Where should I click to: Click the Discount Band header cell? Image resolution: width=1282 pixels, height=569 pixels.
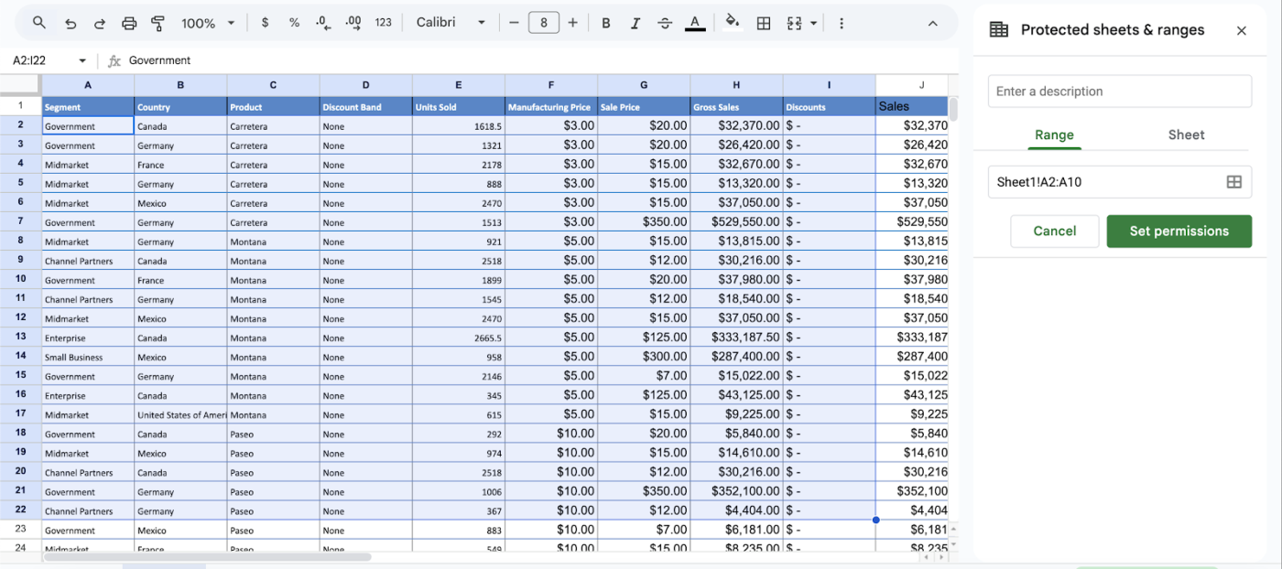click(x=365, y=107)
